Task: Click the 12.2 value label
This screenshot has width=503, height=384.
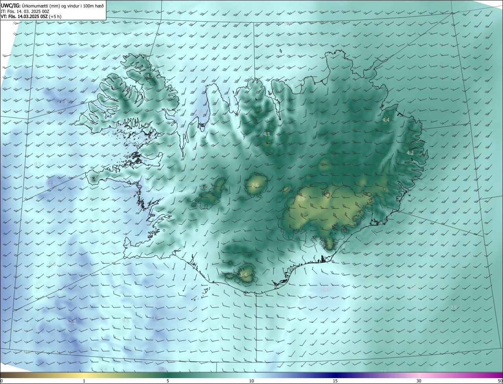Action: pyautogui.click(x=71, y=322)
